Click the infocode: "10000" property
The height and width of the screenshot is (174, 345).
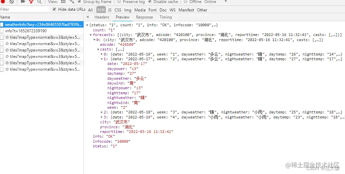point(112,141)
